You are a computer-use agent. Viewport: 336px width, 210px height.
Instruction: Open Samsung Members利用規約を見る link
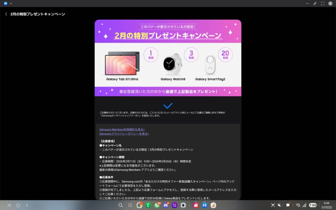[122, 129]
